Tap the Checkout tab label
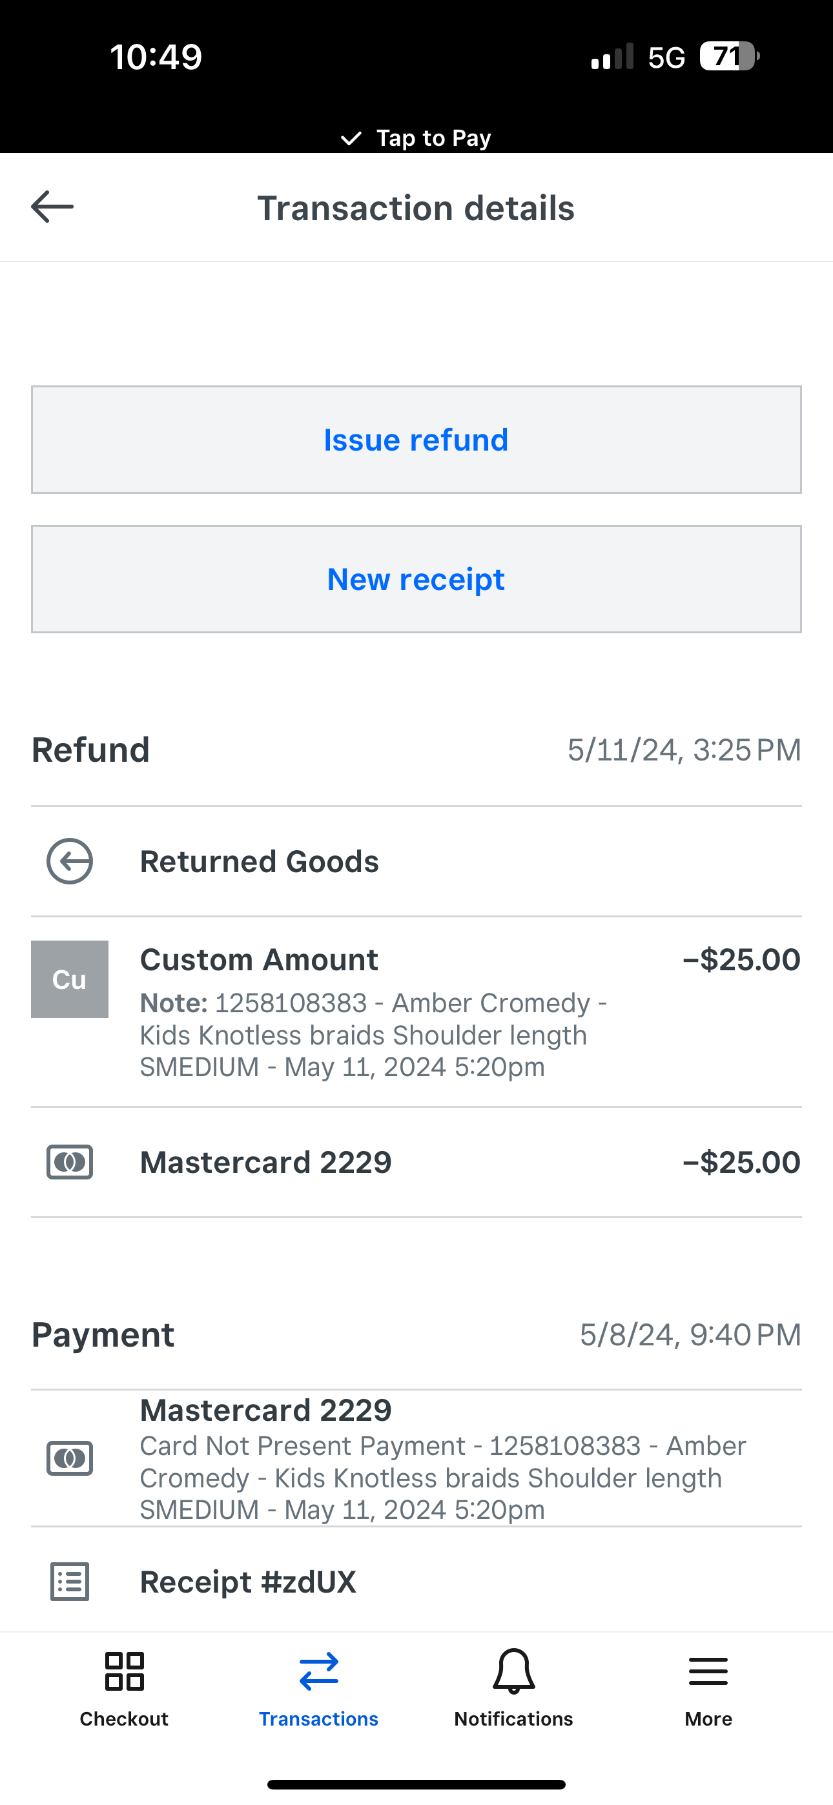 tap(124, 1718)
